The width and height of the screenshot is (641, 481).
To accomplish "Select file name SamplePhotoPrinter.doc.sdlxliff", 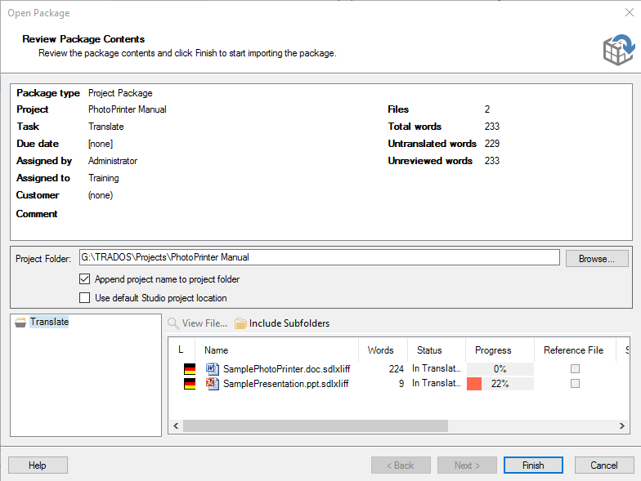I will [x=286, y=369].
